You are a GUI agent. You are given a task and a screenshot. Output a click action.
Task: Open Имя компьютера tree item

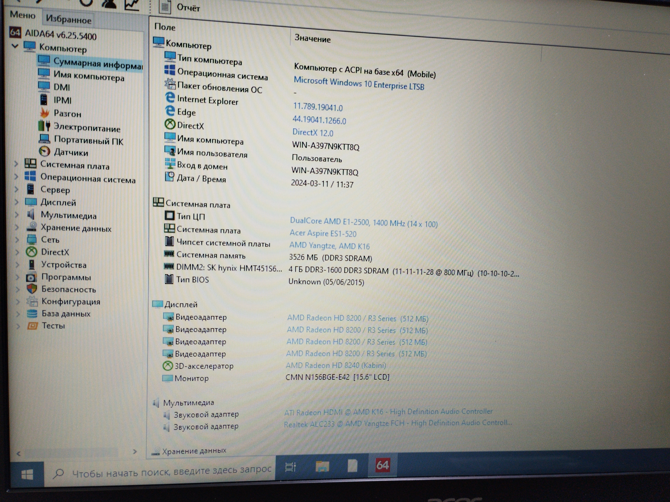(89, 76)
